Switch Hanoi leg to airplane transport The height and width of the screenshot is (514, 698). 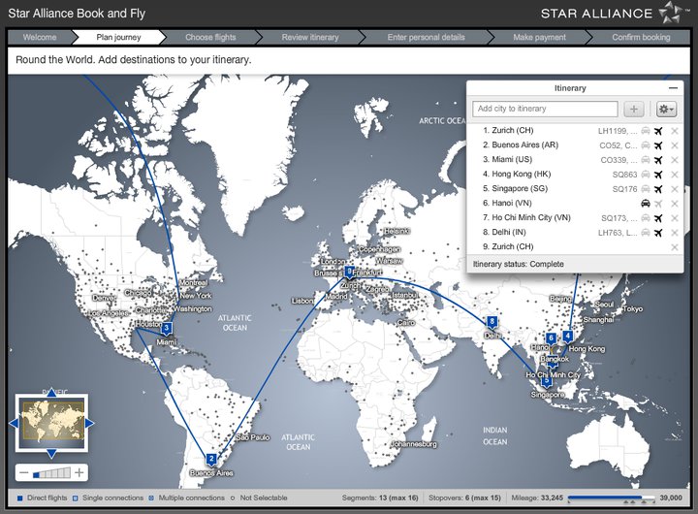pos(659,204)
